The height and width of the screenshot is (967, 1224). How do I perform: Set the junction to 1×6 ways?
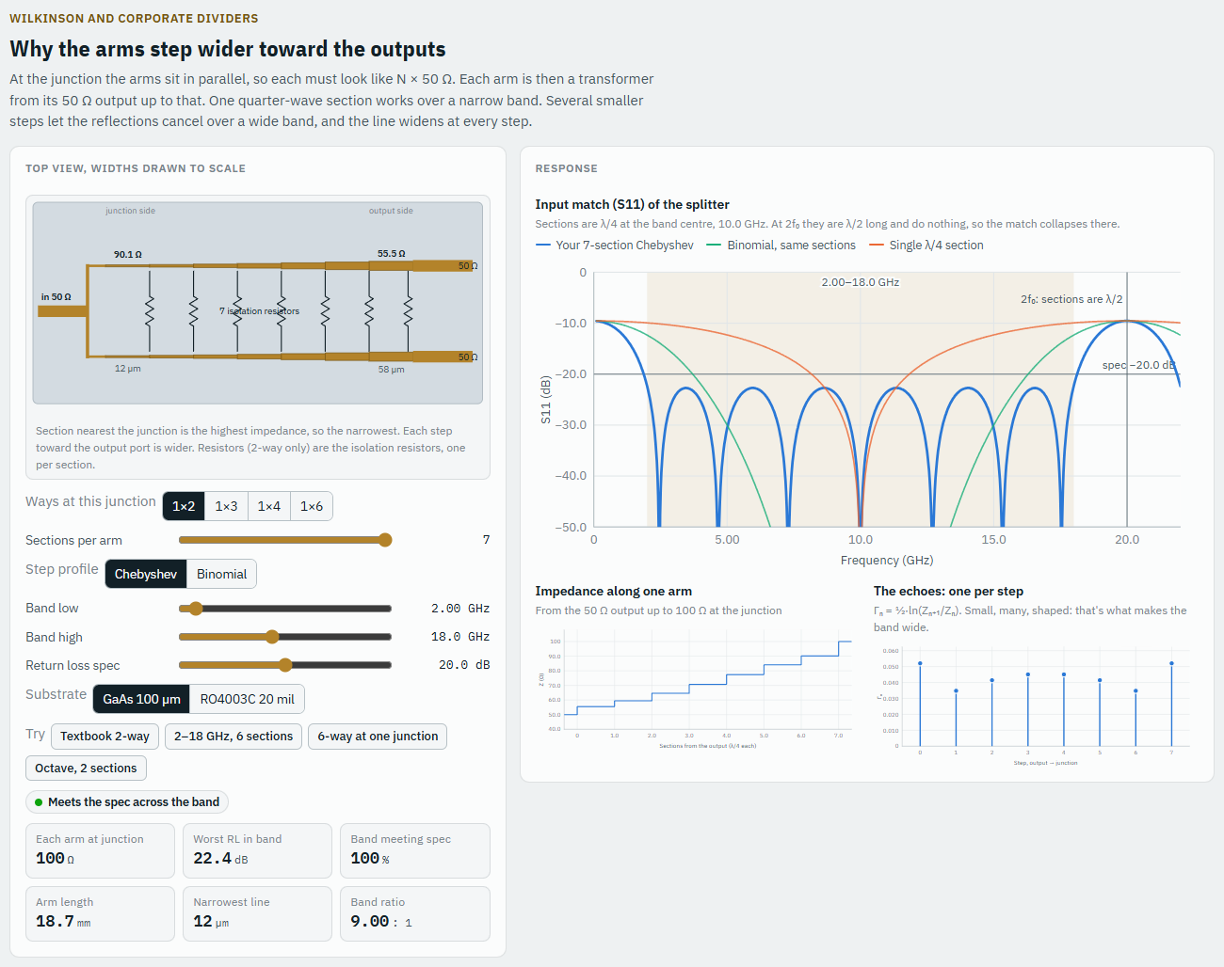(x=312, y=506)
